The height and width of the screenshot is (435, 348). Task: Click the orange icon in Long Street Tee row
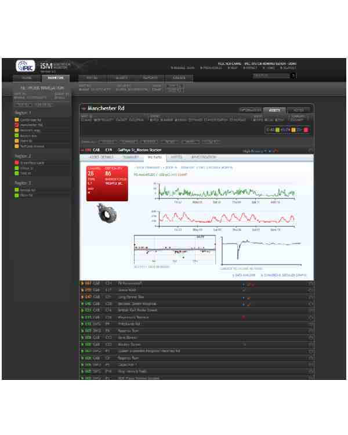tap(249, 298)
